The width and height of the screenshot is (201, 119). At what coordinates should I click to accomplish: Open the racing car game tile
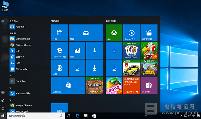pyautogui.click(x=131, y=68)
